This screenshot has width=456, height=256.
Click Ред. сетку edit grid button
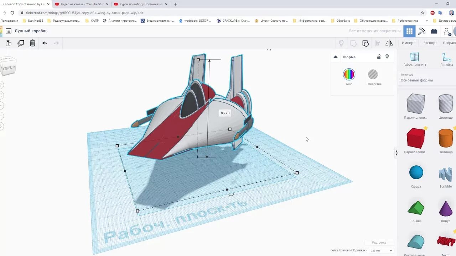click(x=379, y=242)
